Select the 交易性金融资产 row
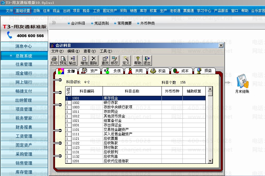 pyautogui.click(x=135, y=130)
